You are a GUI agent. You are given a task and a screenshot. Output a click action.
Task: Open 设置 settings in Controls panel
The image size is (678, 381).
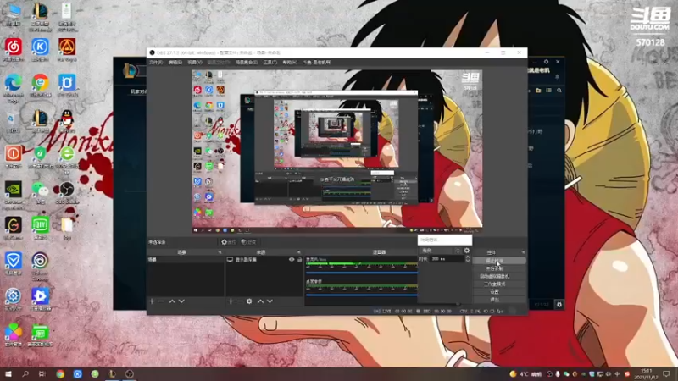tap(499, 292)
